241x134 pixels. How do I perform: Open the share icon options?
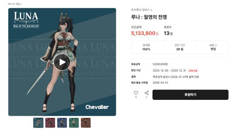(x=146, y=93)
